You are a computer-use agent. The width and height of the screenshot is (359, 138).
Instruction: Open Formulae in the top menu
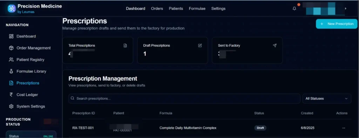click(197, 8)
